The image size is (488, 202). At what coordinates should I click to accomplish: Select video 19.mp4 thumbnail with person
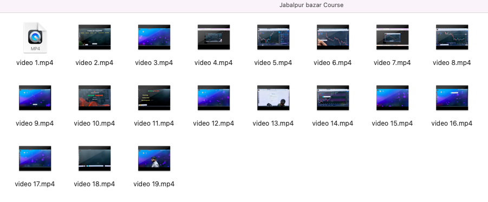pyautogui.click(x=154, y=159)
